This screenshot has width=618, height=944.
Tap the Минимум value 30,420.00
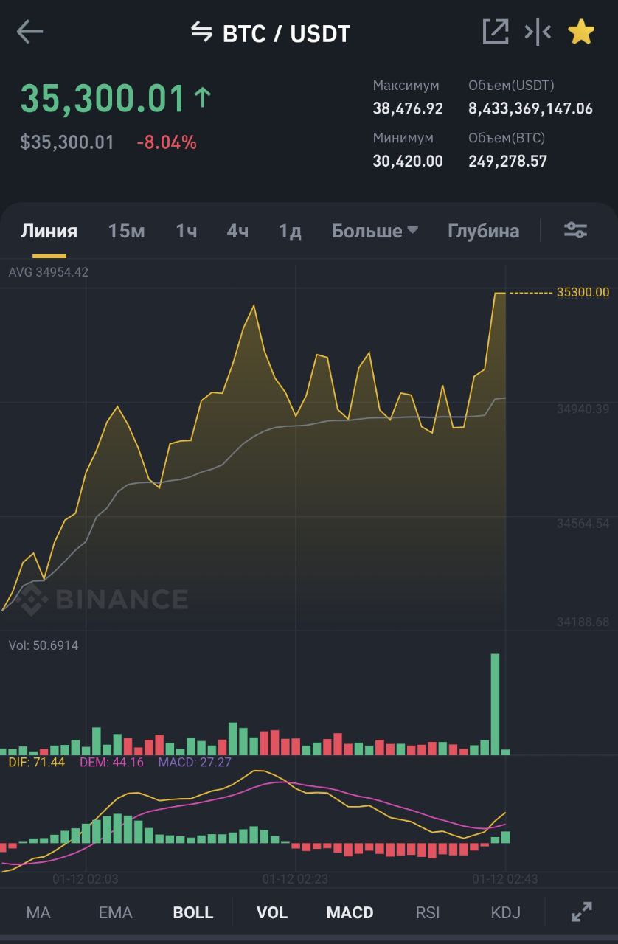pos(408,161)
